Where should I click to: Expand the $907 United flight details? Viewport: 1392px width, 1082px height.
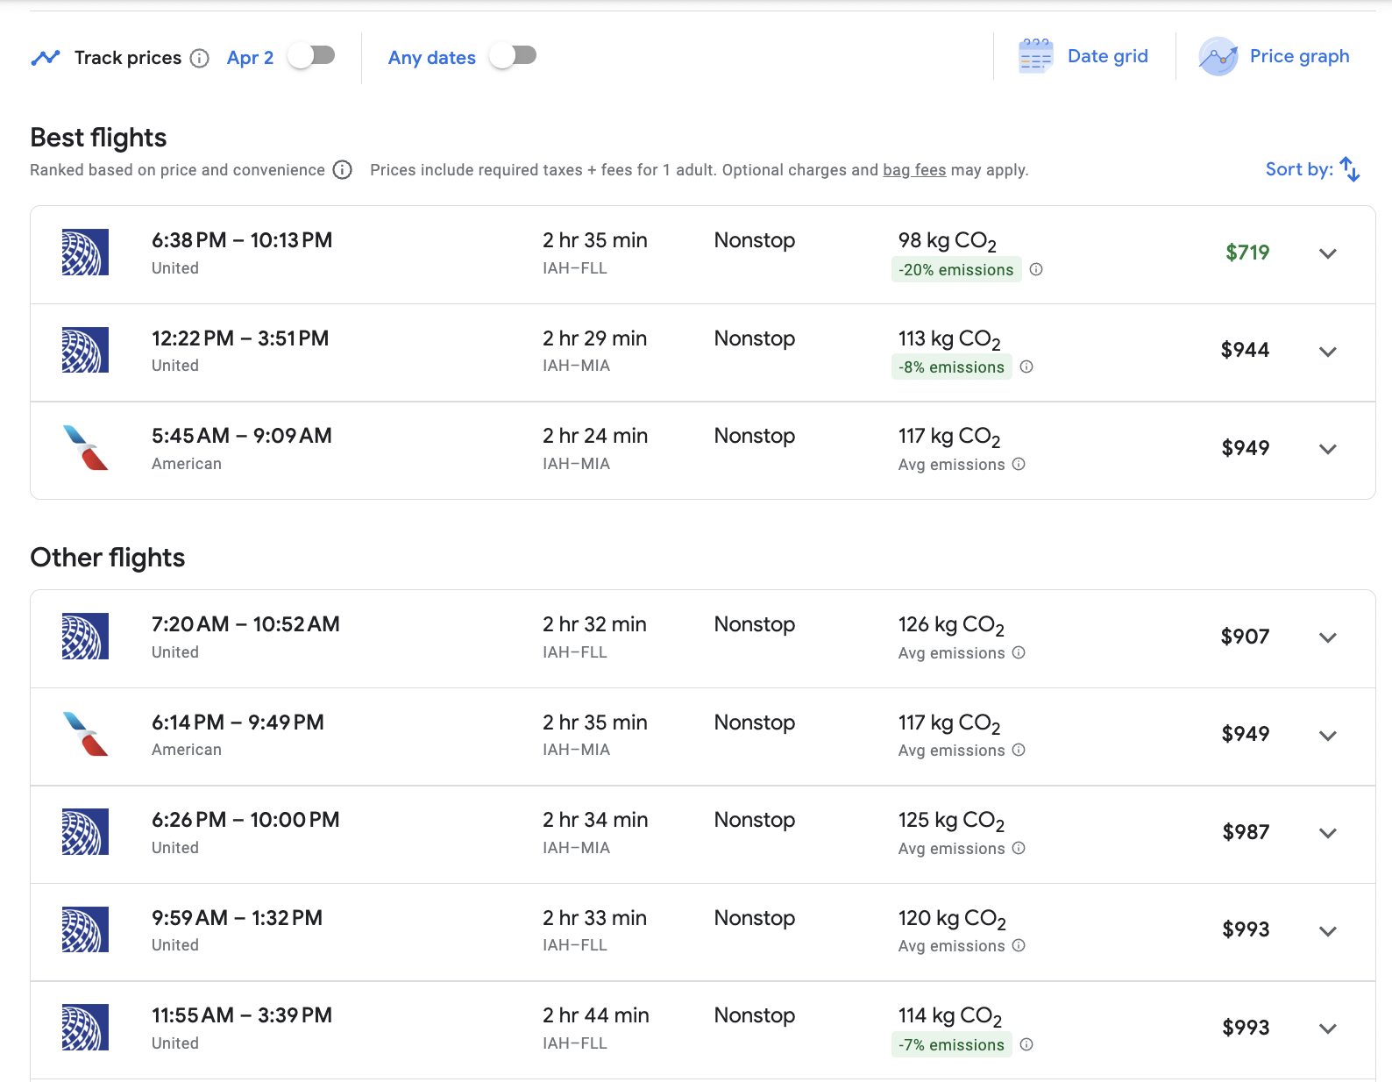pos(1328,637)
